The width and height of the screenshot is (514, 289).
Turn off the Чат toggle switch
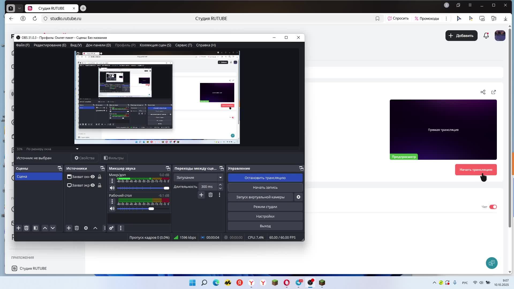pyautogui.click(x=493, y=207)
